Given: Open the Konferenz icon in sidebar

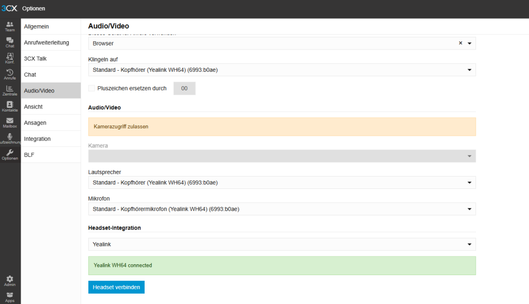Looking at the screenshot, I should coord(10,58).
